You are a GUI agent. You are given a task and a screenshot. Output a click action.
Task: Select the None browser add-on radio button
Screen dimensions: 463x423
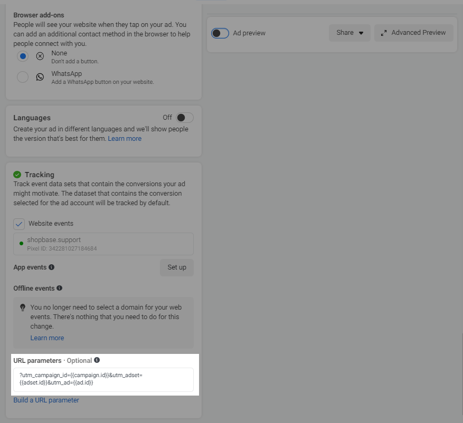click(23, 56)
